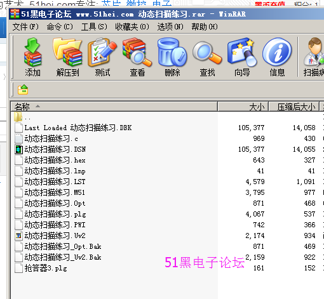Viewport: 324px width, 299px height.
Task: Open the Tools (工具) menu
Action: (94, 27)
